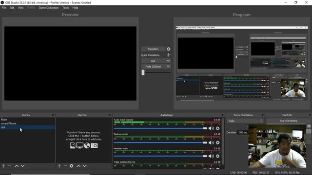Open the Fade scene transition combo box
Viewport: 312px width, 175px height.
(245, 121)
